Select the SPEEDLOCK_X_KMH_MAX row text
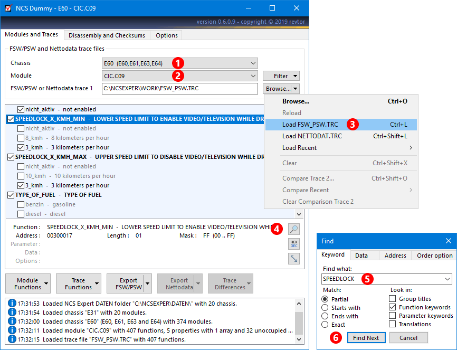This screenshot has width=457, height=350. [140, 157]
